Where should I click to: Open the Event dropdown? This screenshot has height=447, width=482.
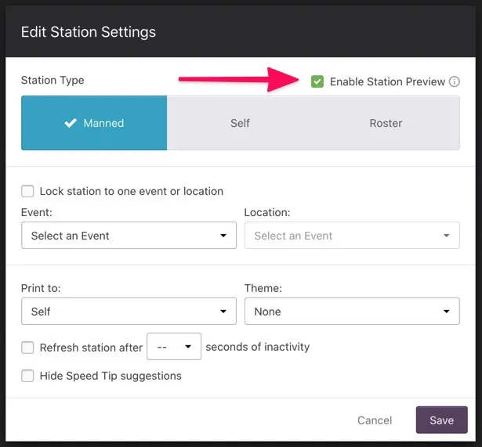pos(129,236)
